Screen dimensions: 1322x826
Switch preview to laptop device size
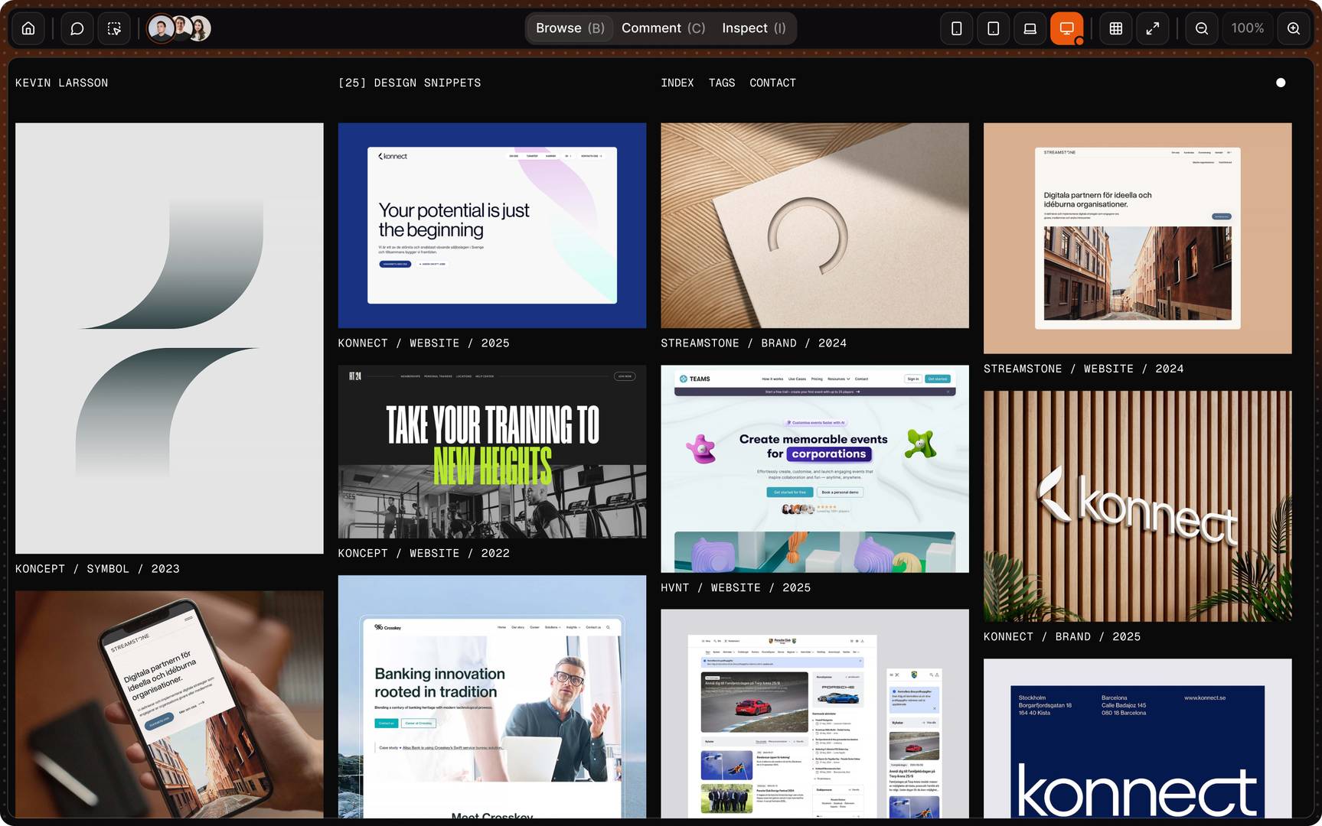pos(1030,28)
